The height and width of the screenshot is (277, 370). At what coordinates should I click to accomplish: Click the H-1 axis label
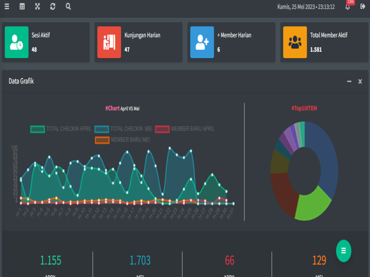pyautogui.click(x=18, y=212)
